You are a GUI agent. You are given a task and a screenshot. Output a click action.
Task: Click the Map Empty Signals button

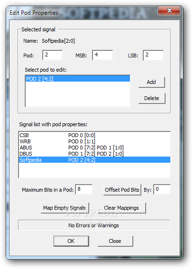point(65,208)
